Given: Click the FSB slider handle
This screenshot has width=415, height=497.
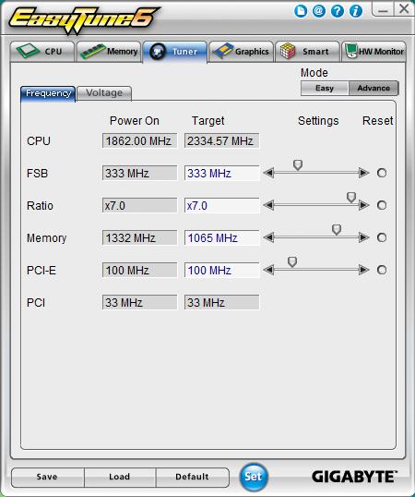Looking at the screenshot, I should (x=298, y=165).
